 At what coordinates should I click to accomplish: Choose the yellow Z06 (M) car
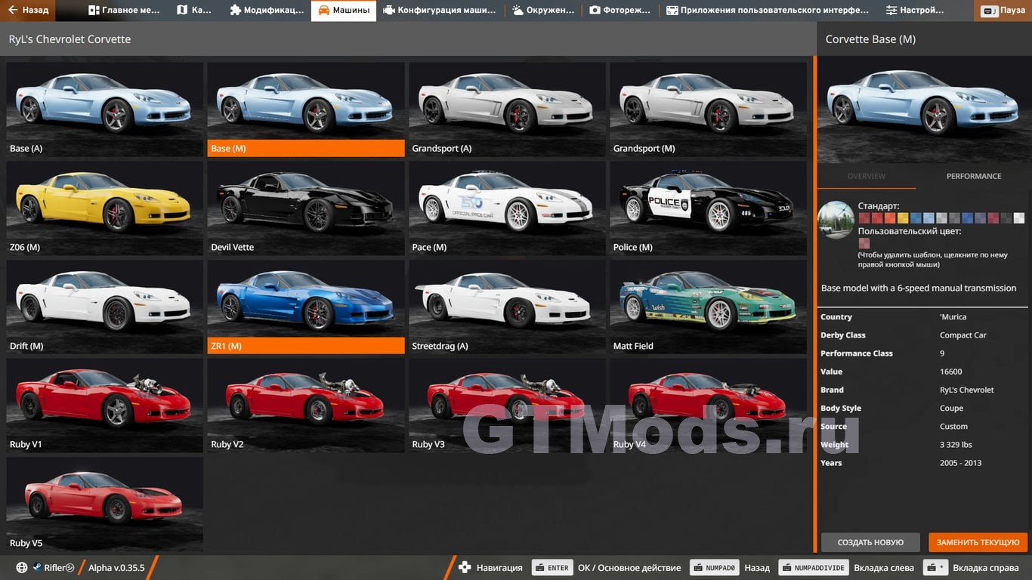click(105, 208)
